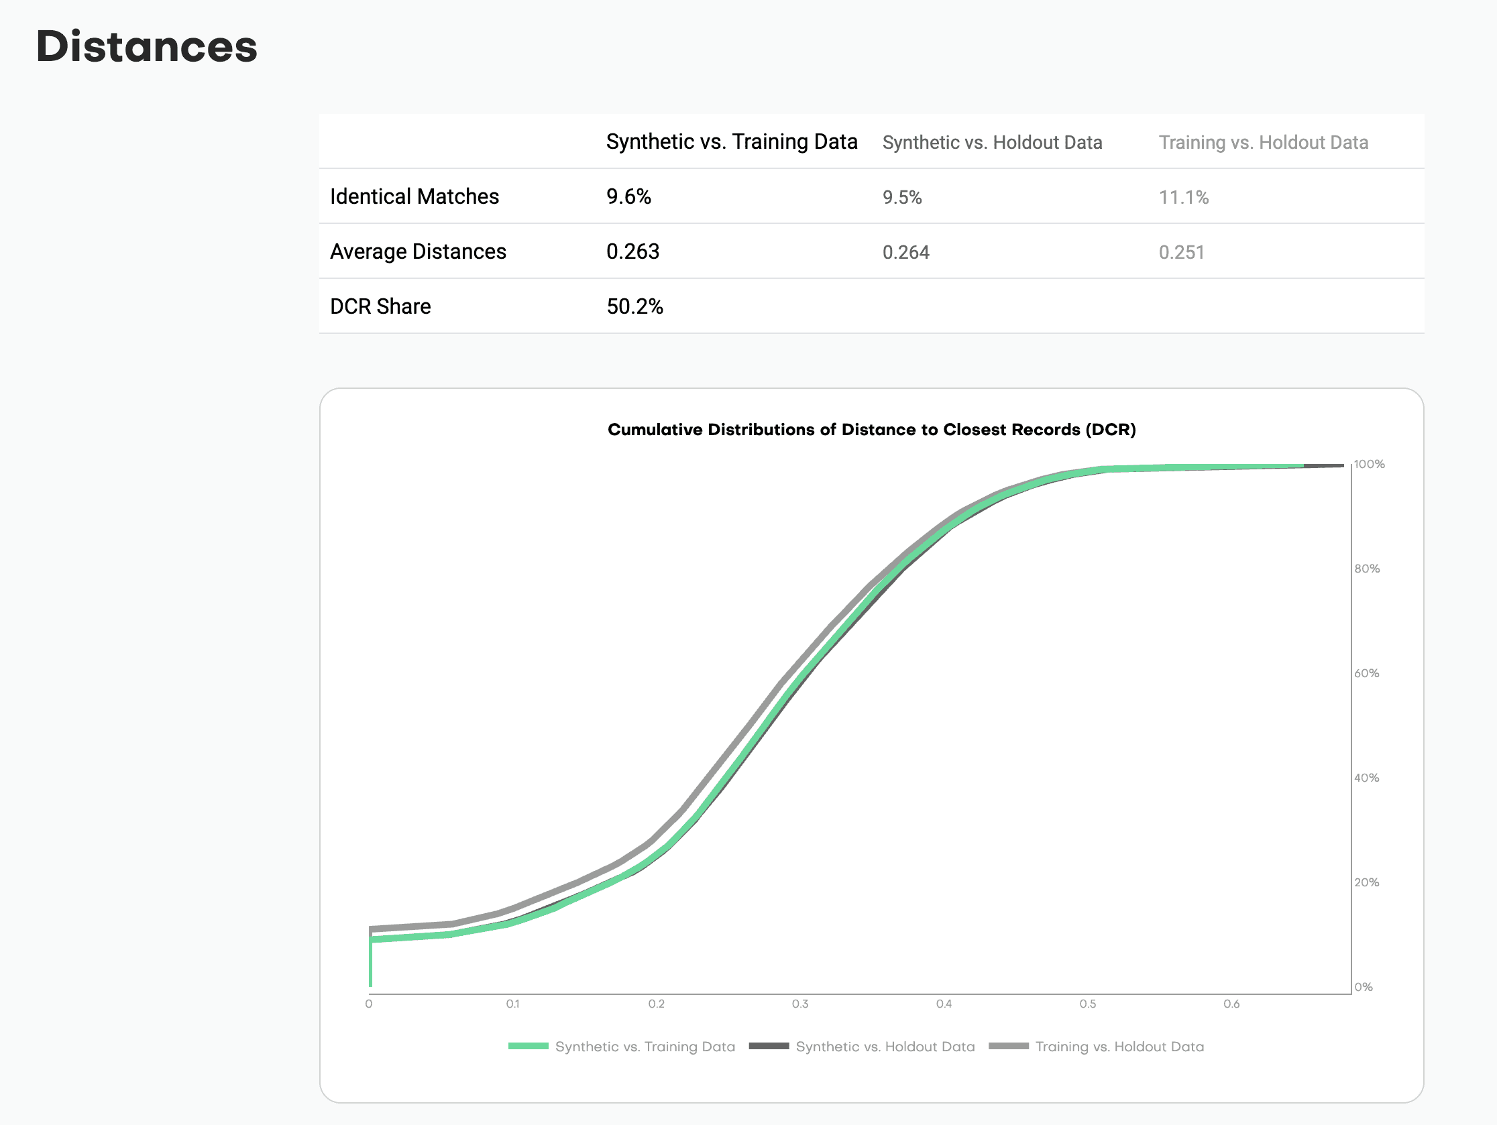Click the 50.2% DCR Share value
The image size is (1497, 1125).
[x=634, y=306]
